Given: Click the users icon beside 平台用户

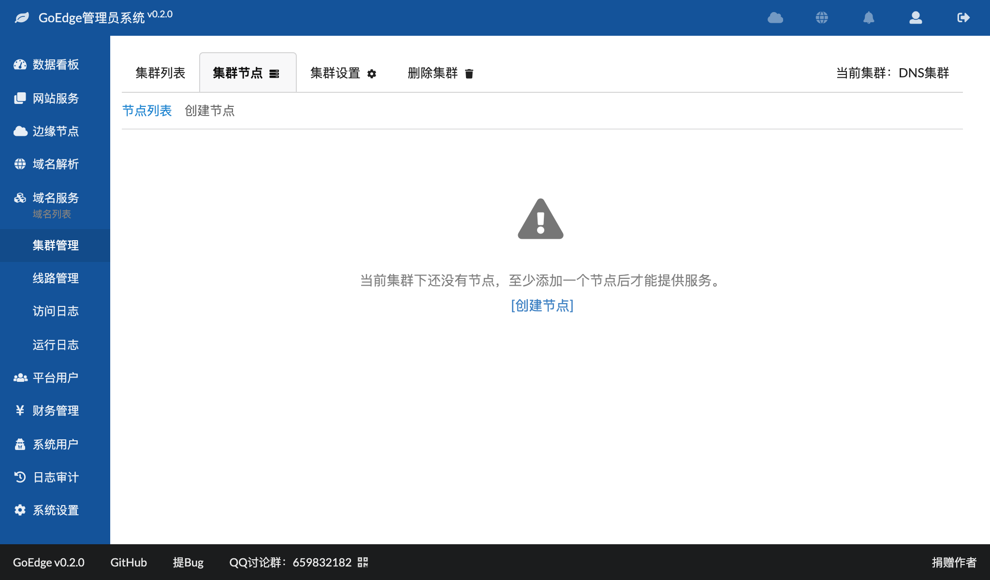Looking at the screenshot, I should (20, 377).
